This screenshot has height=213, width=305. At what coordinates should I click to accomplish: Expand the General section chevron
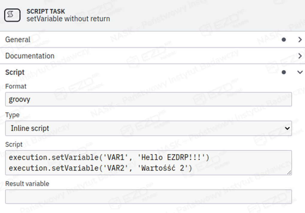300,40
